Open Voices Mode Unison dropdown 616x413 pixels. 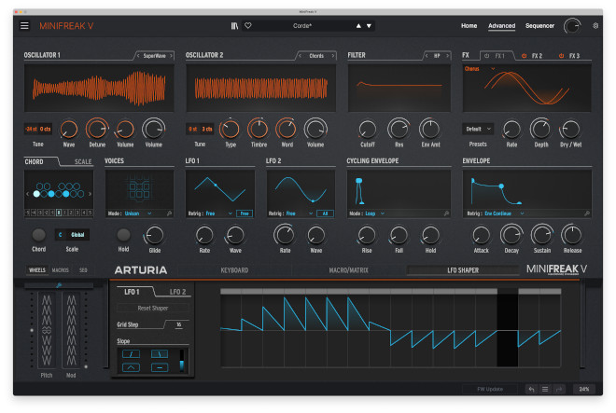[129, 213]
